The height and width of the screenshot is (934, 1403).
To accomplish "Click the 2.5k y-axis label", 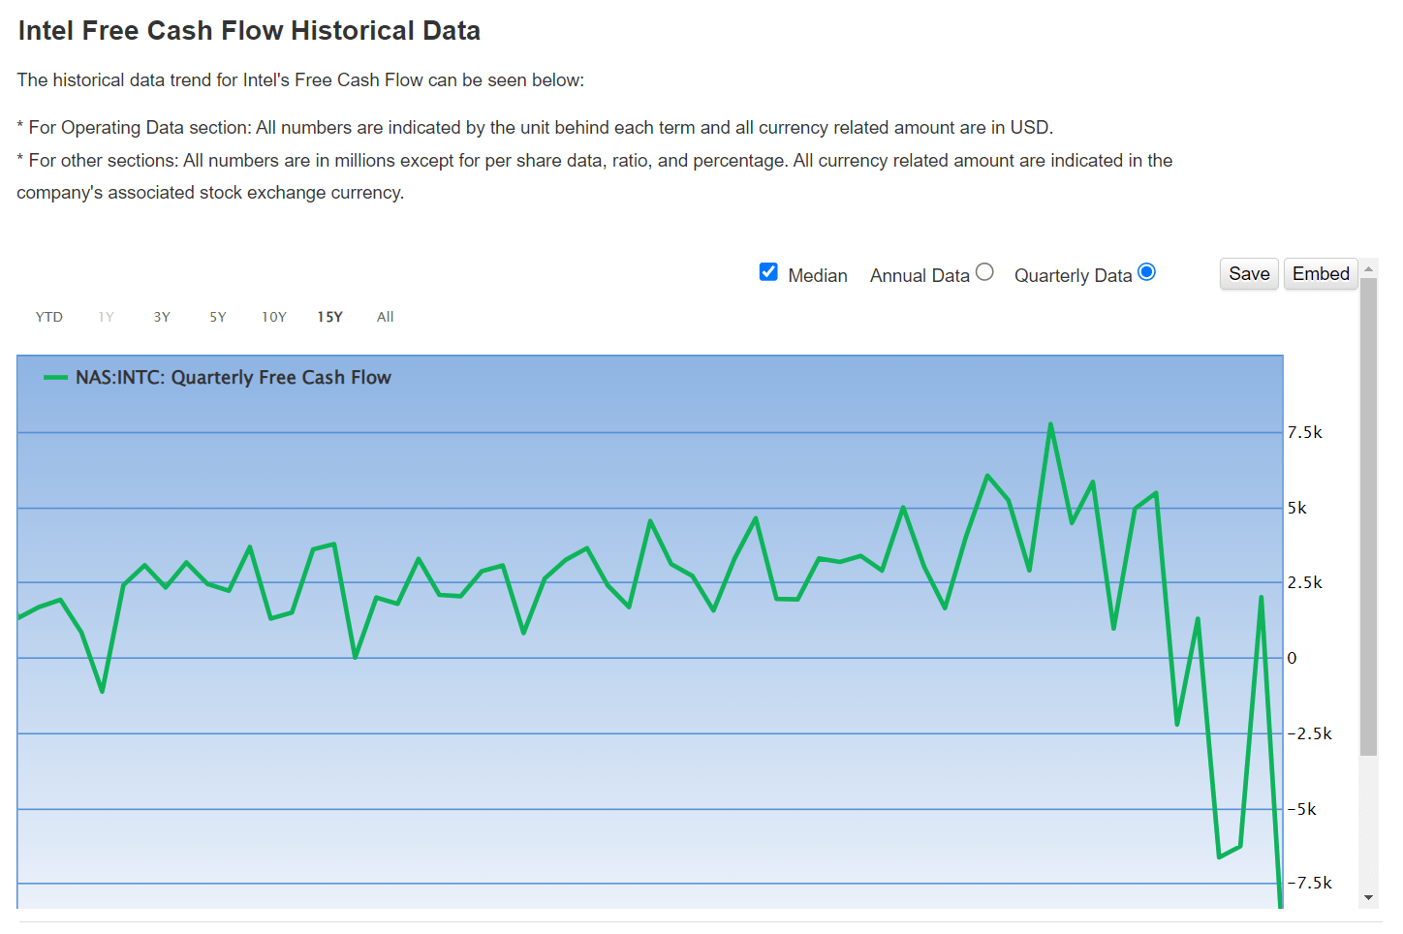I will click(1305, 582).
